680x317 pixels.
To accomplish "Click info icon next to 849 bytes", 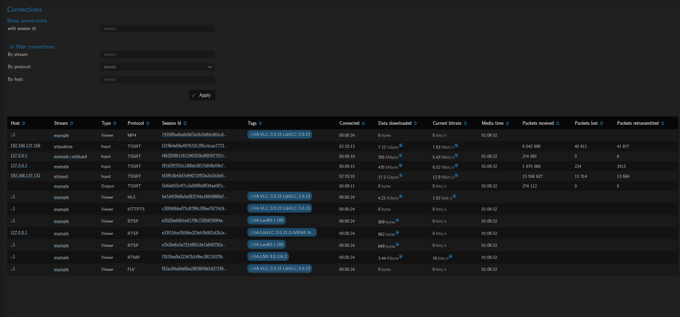I will click(x=397, y=245).
